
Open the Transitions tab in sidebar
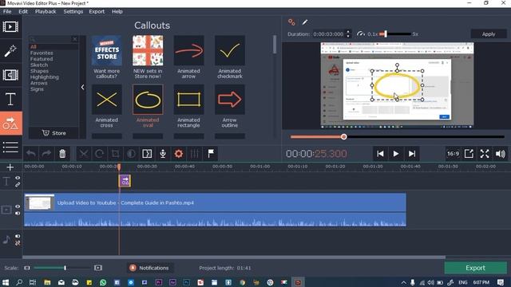10,75
